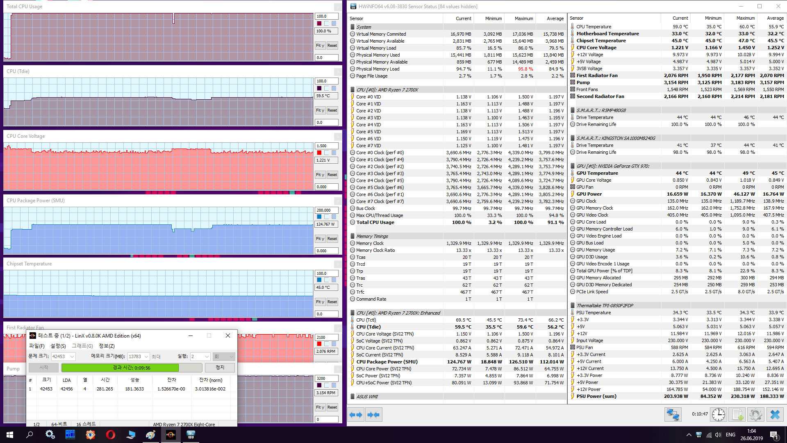Open HWiNFO sensor settings gear icon
The height and width of the screenshot is (443, 787).
point(755,414)
